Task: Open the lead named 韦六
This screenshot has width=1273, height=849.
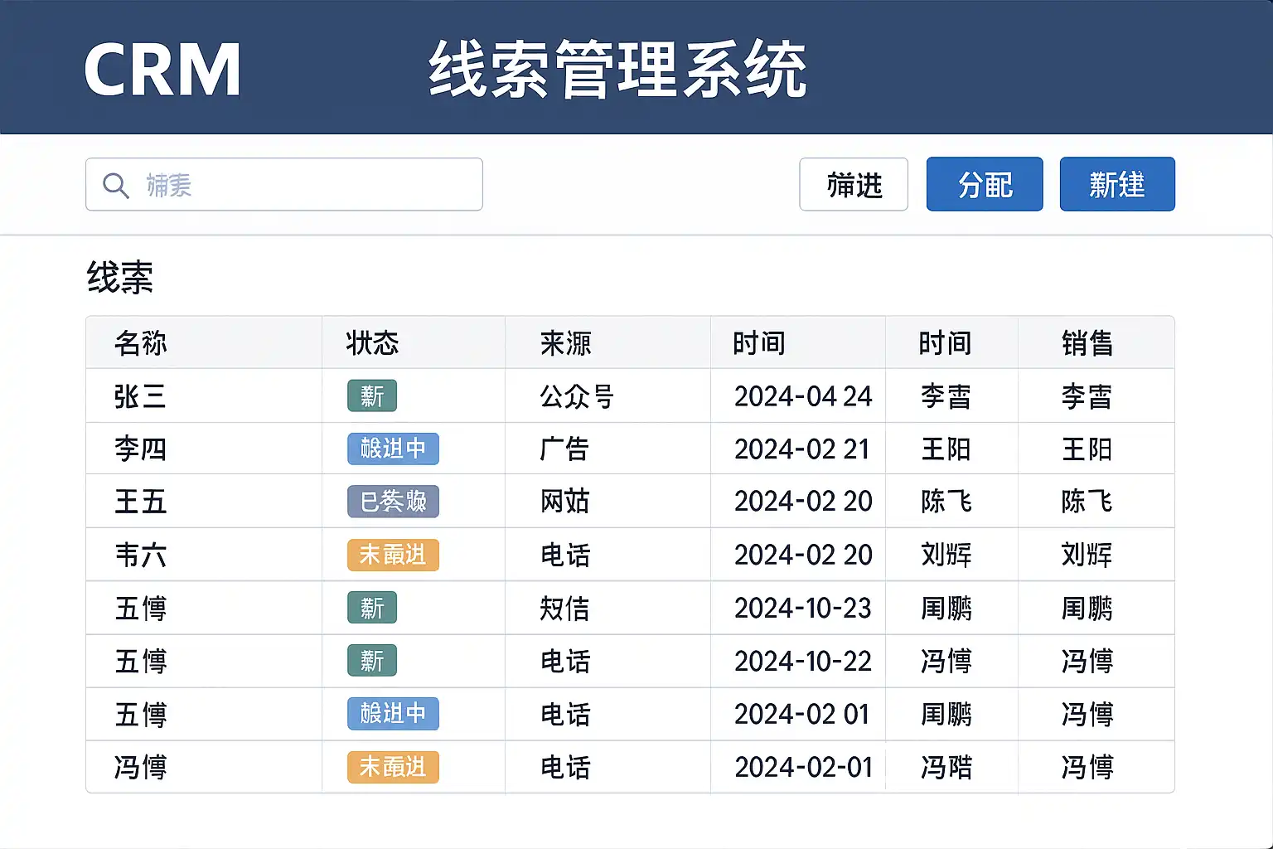Action: point(140,555)
